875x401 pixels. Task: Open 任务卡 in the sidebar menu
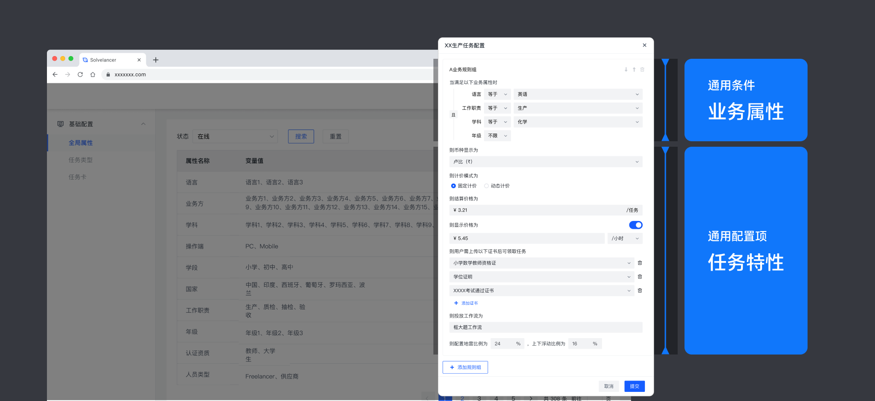(x=77, y=177)
